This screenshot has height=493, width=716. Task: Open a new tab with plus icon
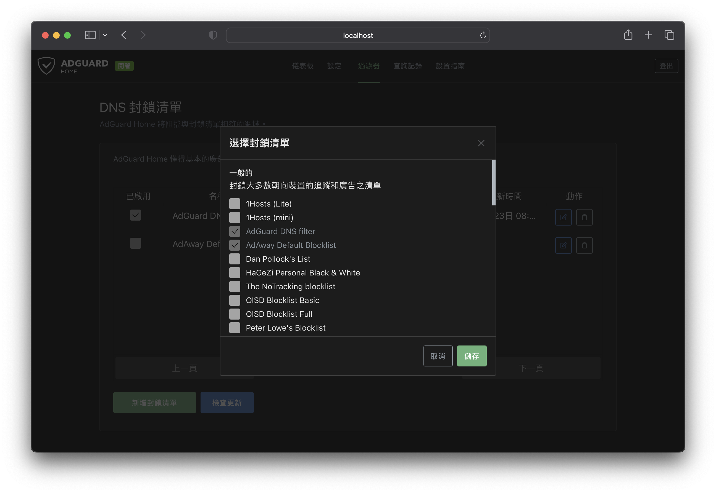coord(648,35)
